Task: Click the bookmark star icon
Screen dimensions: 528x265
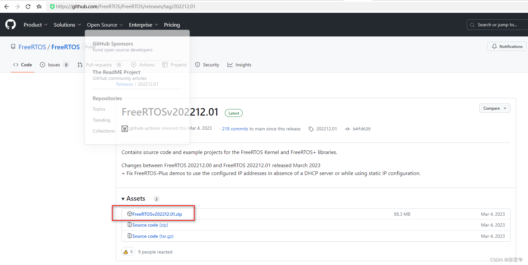Action: [x=39, y=7]
